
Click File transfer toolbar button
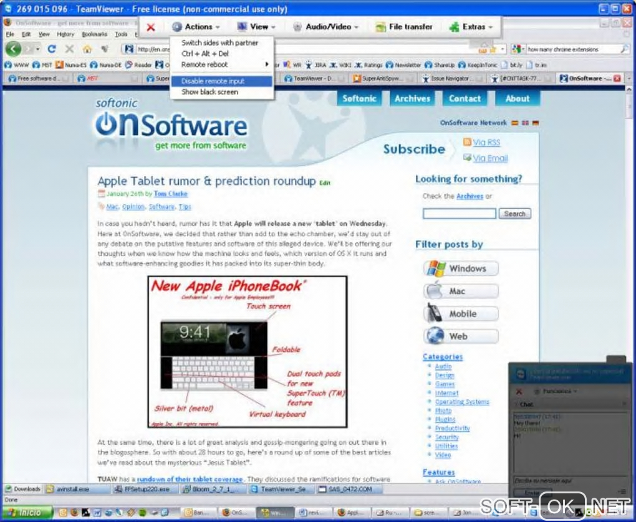pyautogui.click(x=404, y=27)
